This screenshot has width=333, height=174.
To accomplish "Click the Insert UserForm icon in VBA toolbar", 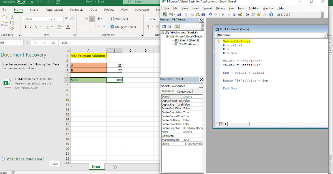I will pyautogui.click(x=171, y=14).
